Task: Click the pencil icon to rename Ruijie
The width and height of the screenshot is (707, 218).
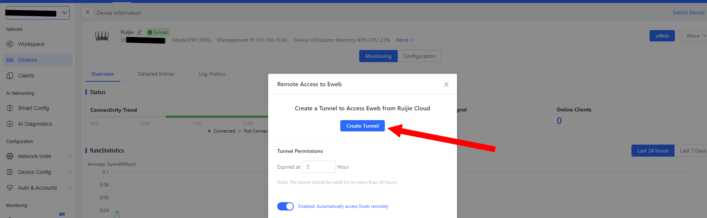Action: click(139, 32)
